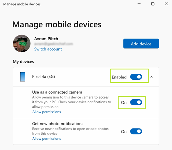Viewport: 172px width, 150px height.
Task: Click the My devices section heading
Action: tap(23, 62)
